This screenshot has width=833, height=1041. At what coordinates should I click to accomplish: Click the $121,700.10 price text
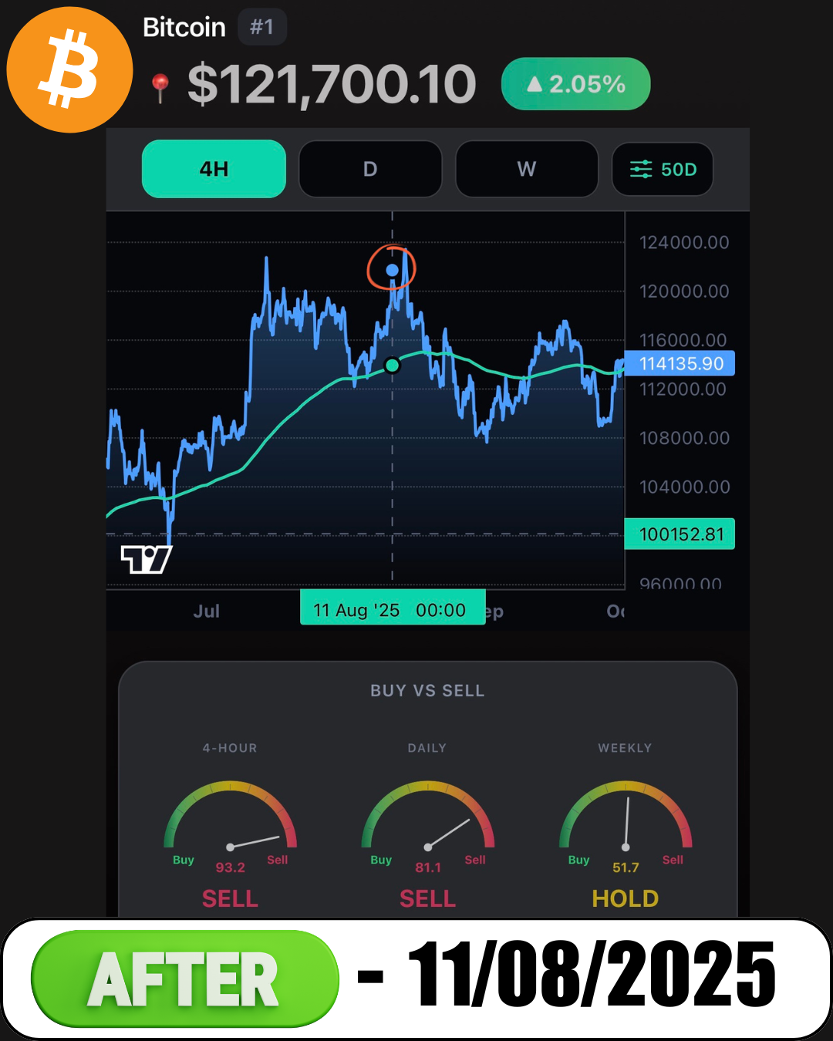tap(332, 84)
